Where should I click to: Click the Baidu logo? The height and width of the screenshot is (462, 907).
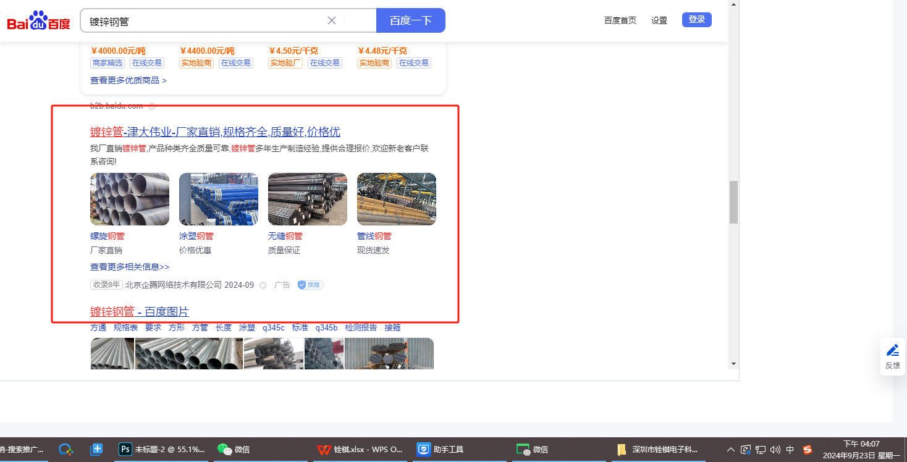(x=38, y=20)
